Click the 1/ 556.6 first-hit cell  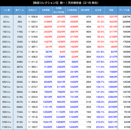[33, 17]
